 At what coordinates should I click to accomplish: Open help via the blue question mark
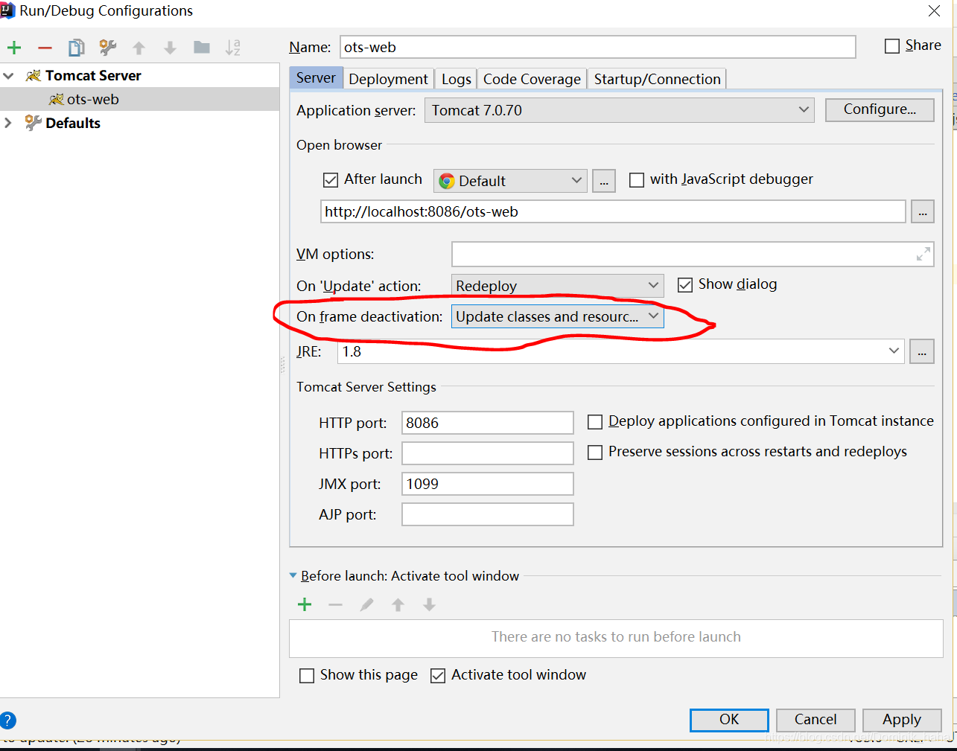coord(7,720)
